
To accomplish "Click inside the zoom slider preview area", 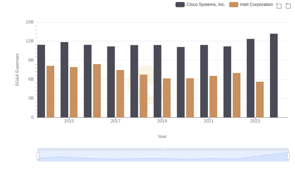I will [163, 156].
